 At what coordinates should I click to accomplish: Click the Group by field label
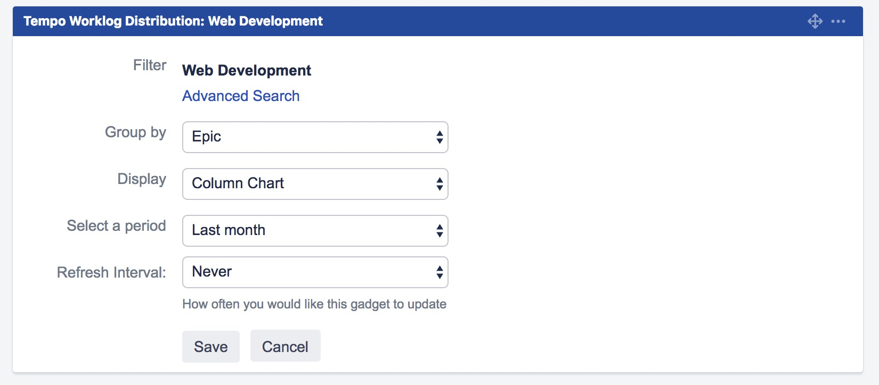(x=135, y=132)
